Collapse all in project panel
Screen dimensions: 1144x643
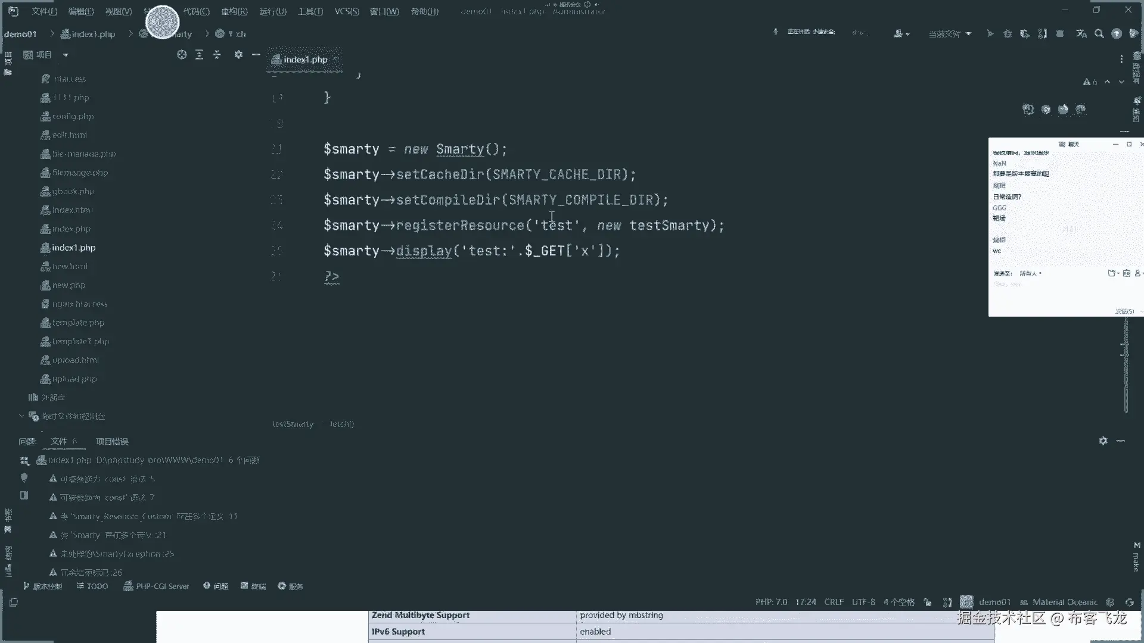coord(217,55)
